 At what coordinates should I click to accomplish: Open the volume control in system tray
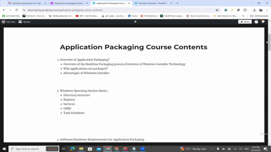(241, 149)
